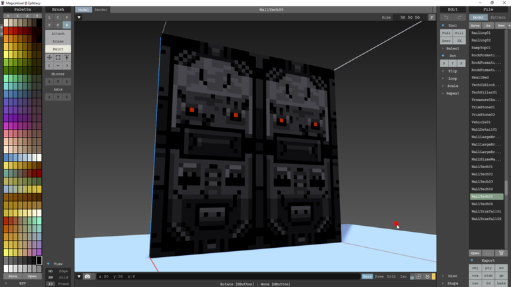Select the B box brush mode
The image size is (511, 287).
coord(67,25)
